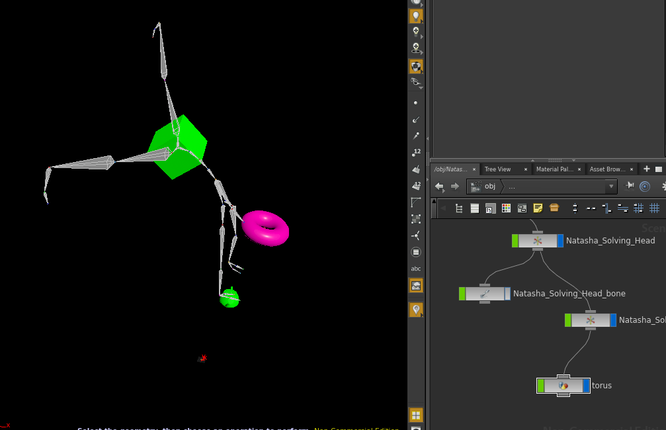666x430 pixels.
Task: Toggle display flag on Natasha_Solving_Head node
Action: pyautogui.click(x=560, y=241)
